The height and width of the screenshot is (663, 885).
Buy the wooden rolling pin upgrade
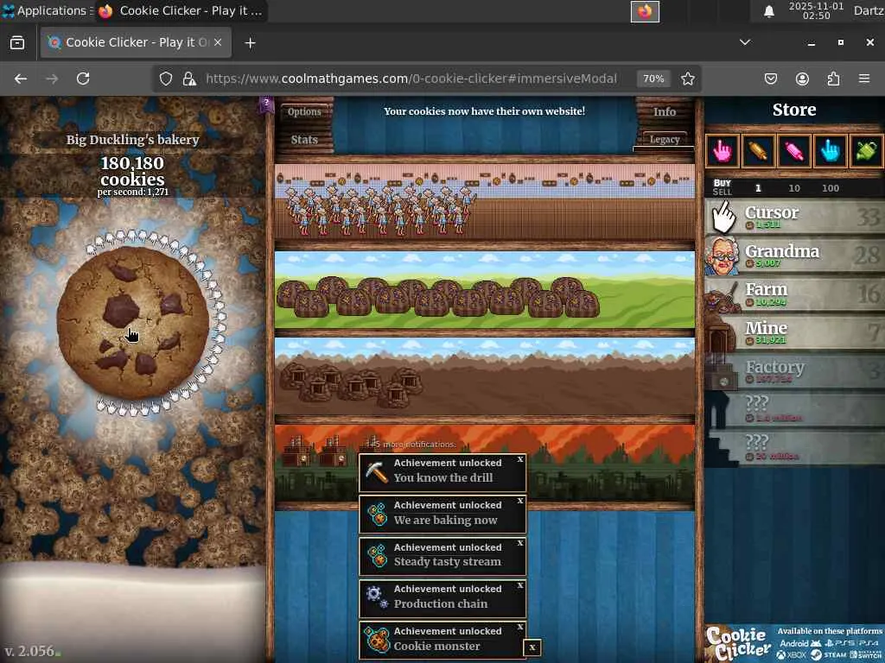759,151
